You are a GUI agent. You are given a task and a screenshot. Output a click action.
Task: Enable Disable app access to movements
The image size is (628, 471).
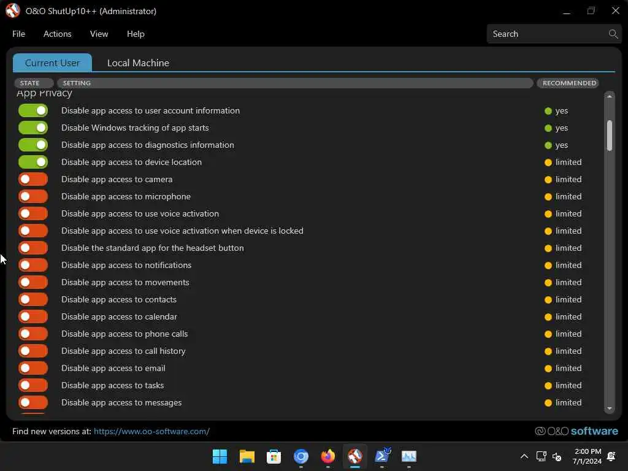[x=33, y=282]
